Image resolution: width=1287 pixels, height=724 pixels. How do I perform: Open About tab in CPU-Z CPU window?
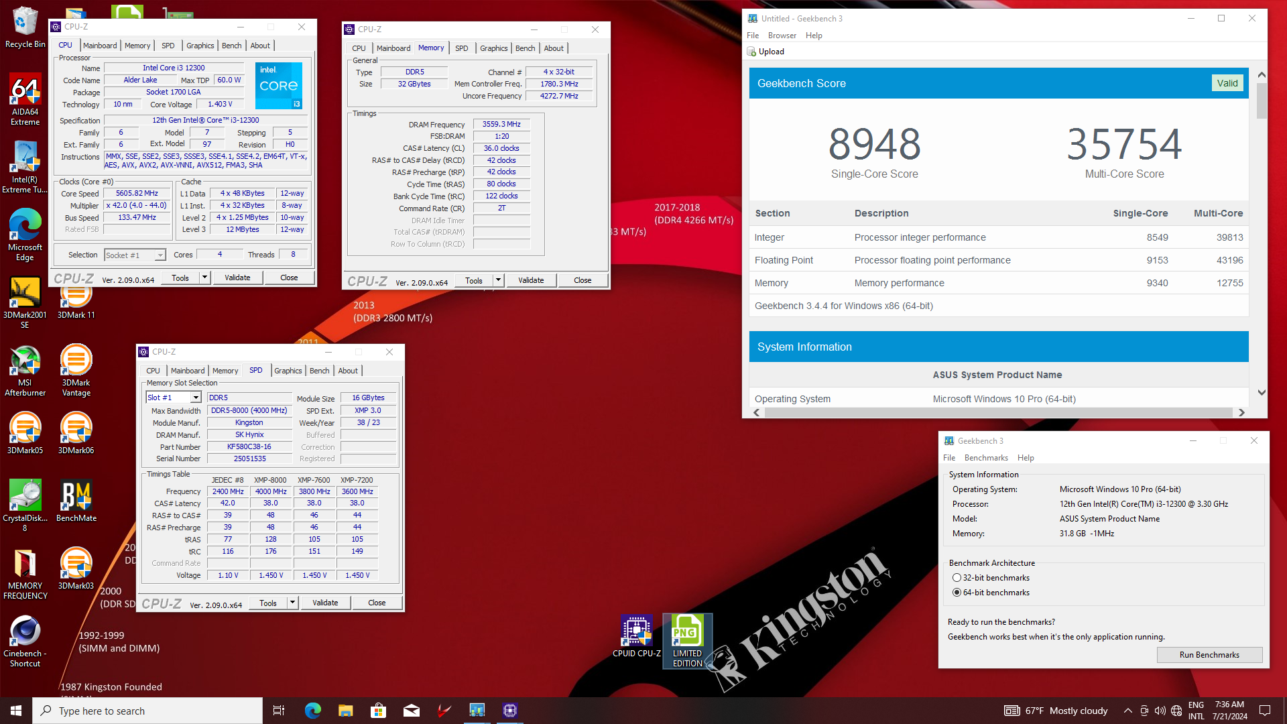point(260,46)
